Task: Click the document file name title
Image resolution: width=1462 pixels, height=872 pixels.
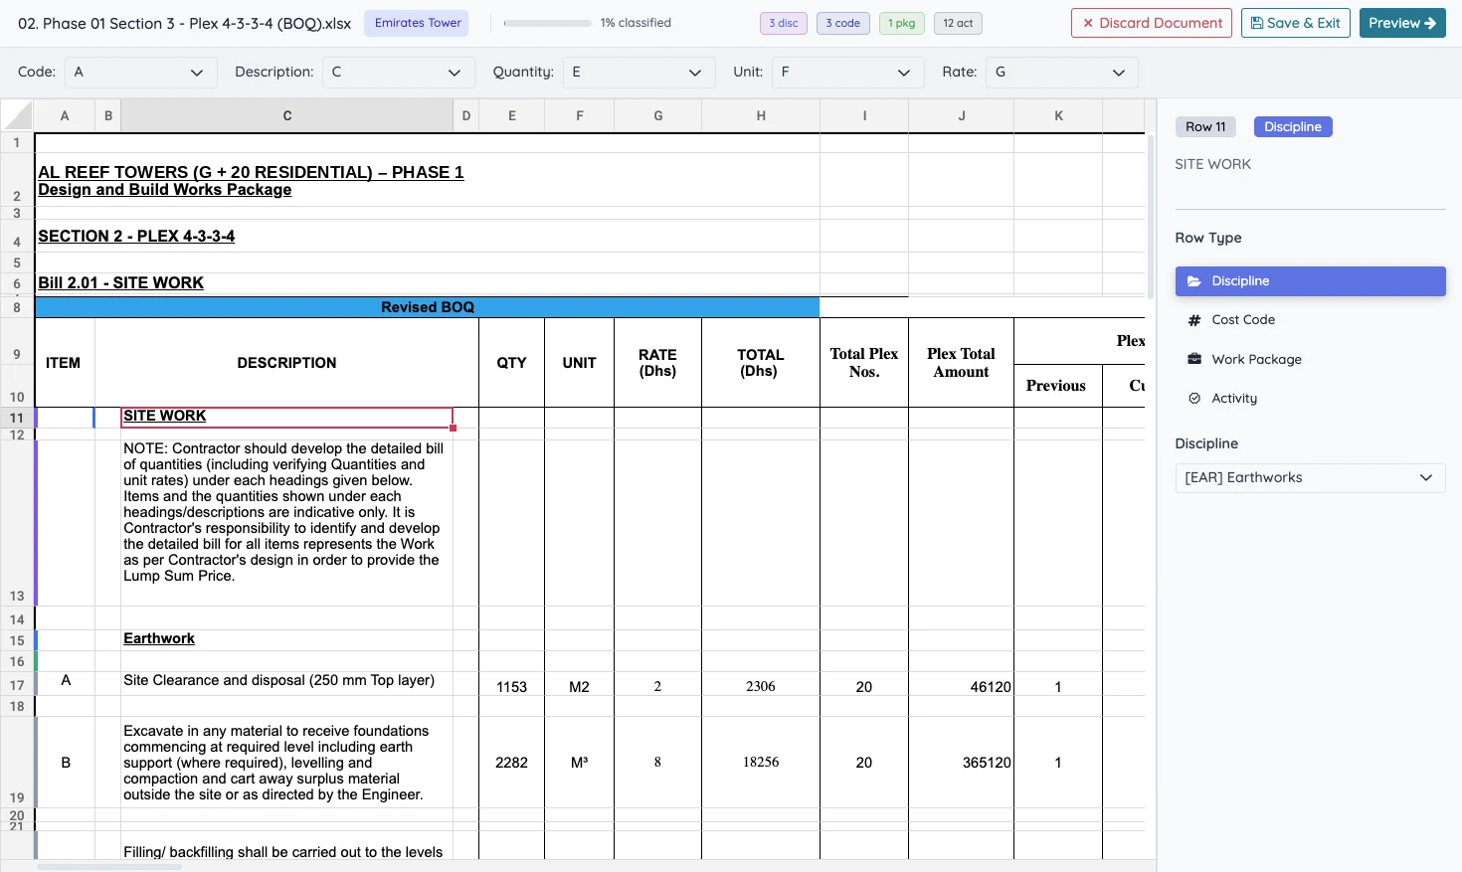Action: click(x=185, y=23)
